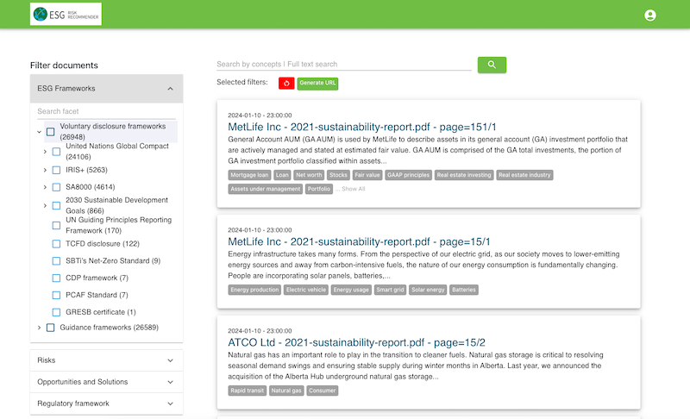This screenshot has width=690, height=419.
Task: Check the GRESB certificate checkbox
Action: (56, 312)
